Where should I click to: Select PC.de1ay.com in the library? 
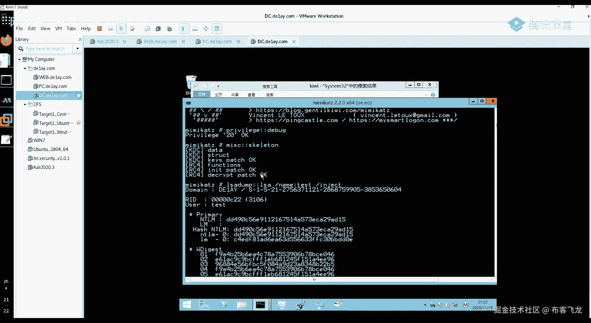click(x=50, y=86)
